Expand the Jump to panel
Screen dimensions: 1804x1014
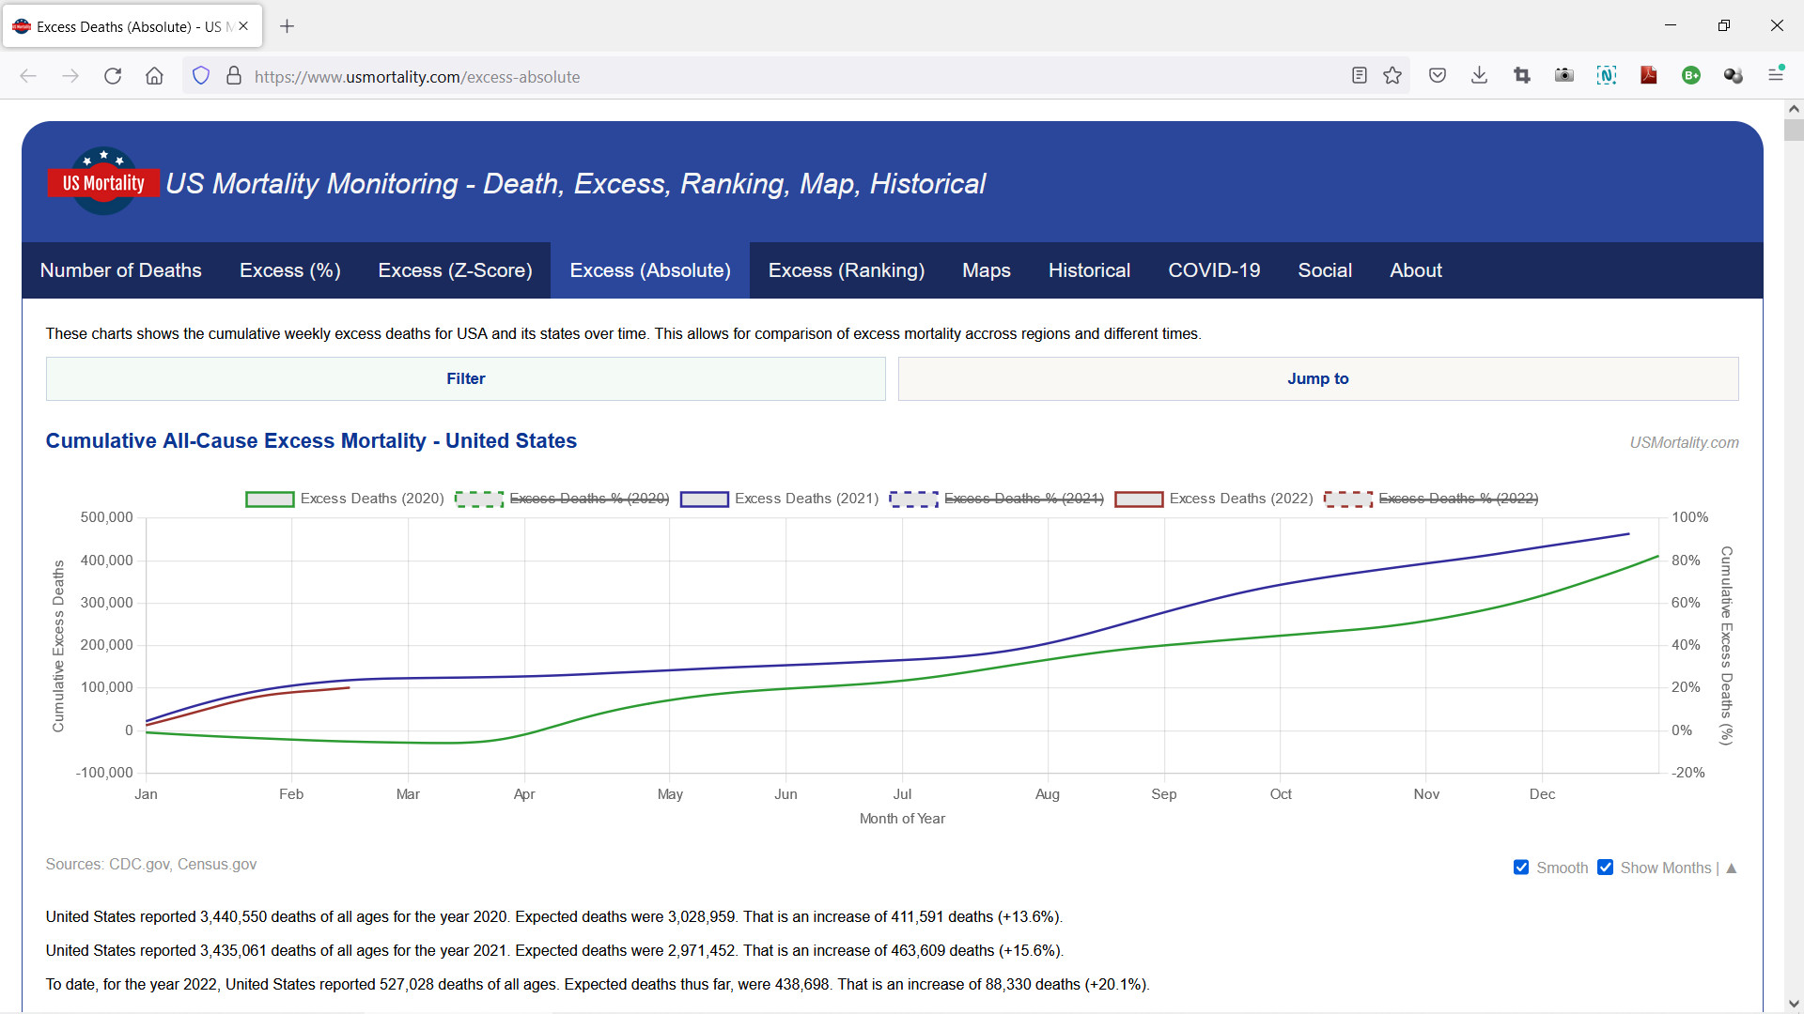coord(1317,378)
